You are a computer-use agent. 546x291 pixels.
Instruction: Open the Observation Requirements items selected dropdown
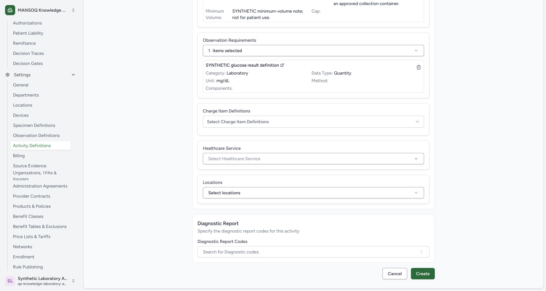313,51
